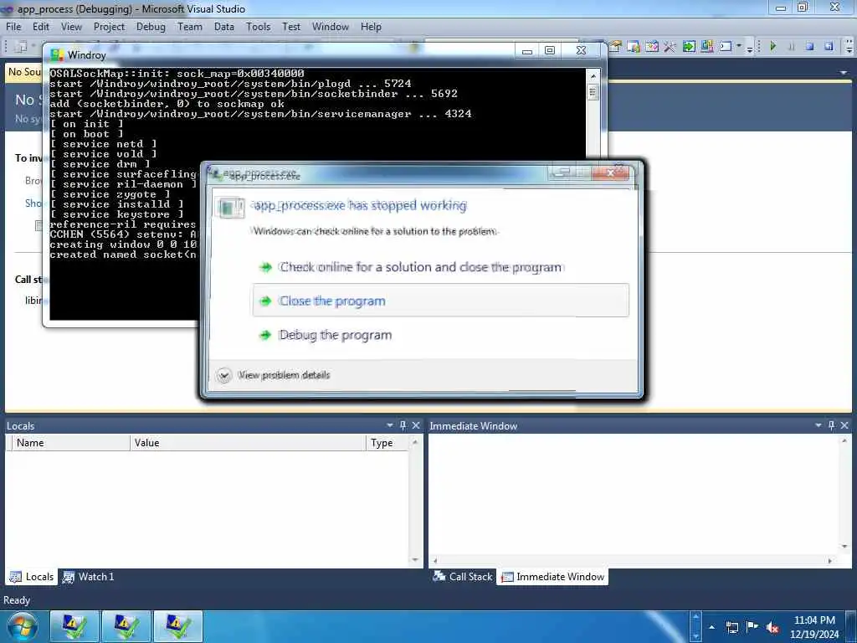The width and height of the screenshot is (857, 643).
Task: Open the Data menu
Action: point(224,26)
